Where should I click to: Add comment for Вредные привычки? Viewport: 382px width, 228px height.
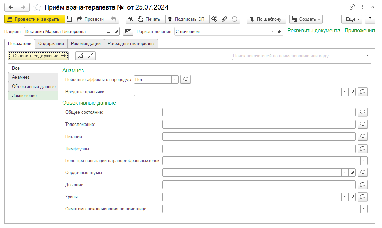(363, 92)
